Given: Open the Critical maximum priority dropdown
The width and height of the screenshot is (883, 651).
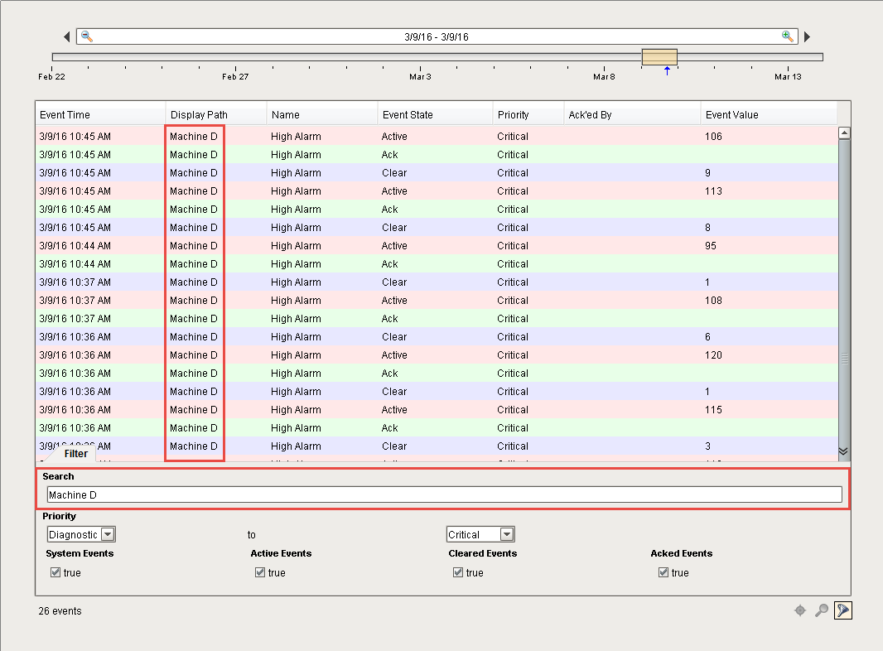Looking at the screenshot, I should (x=480, y=535).
